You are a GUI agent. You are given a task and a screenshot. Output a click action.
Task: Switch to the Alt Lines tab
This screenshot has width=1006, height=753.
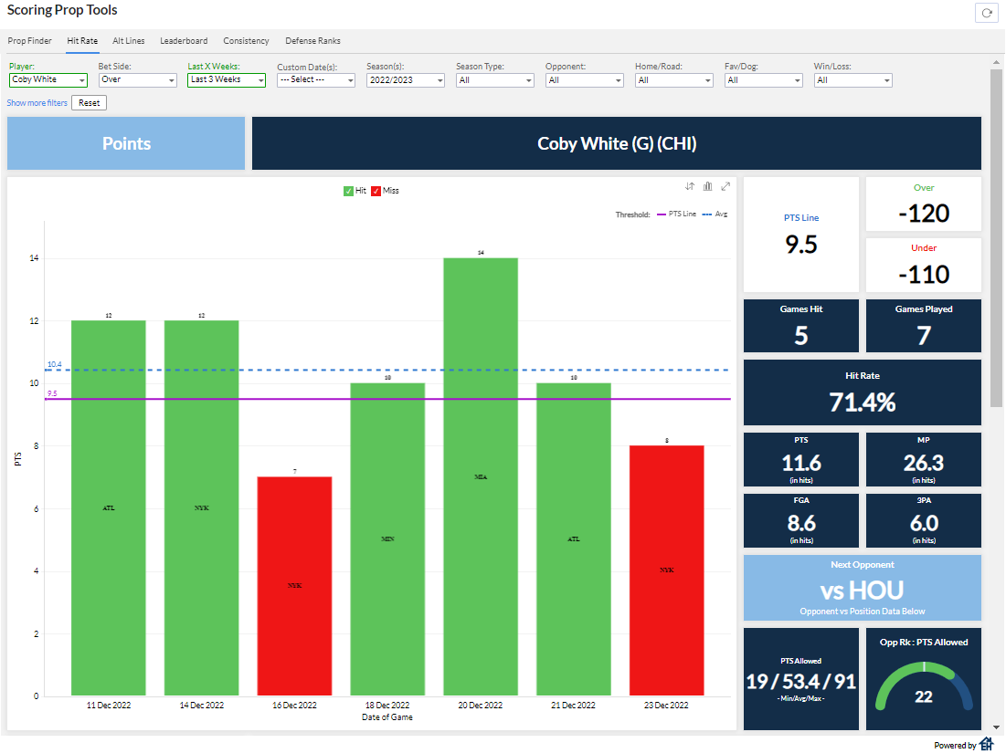128,41
